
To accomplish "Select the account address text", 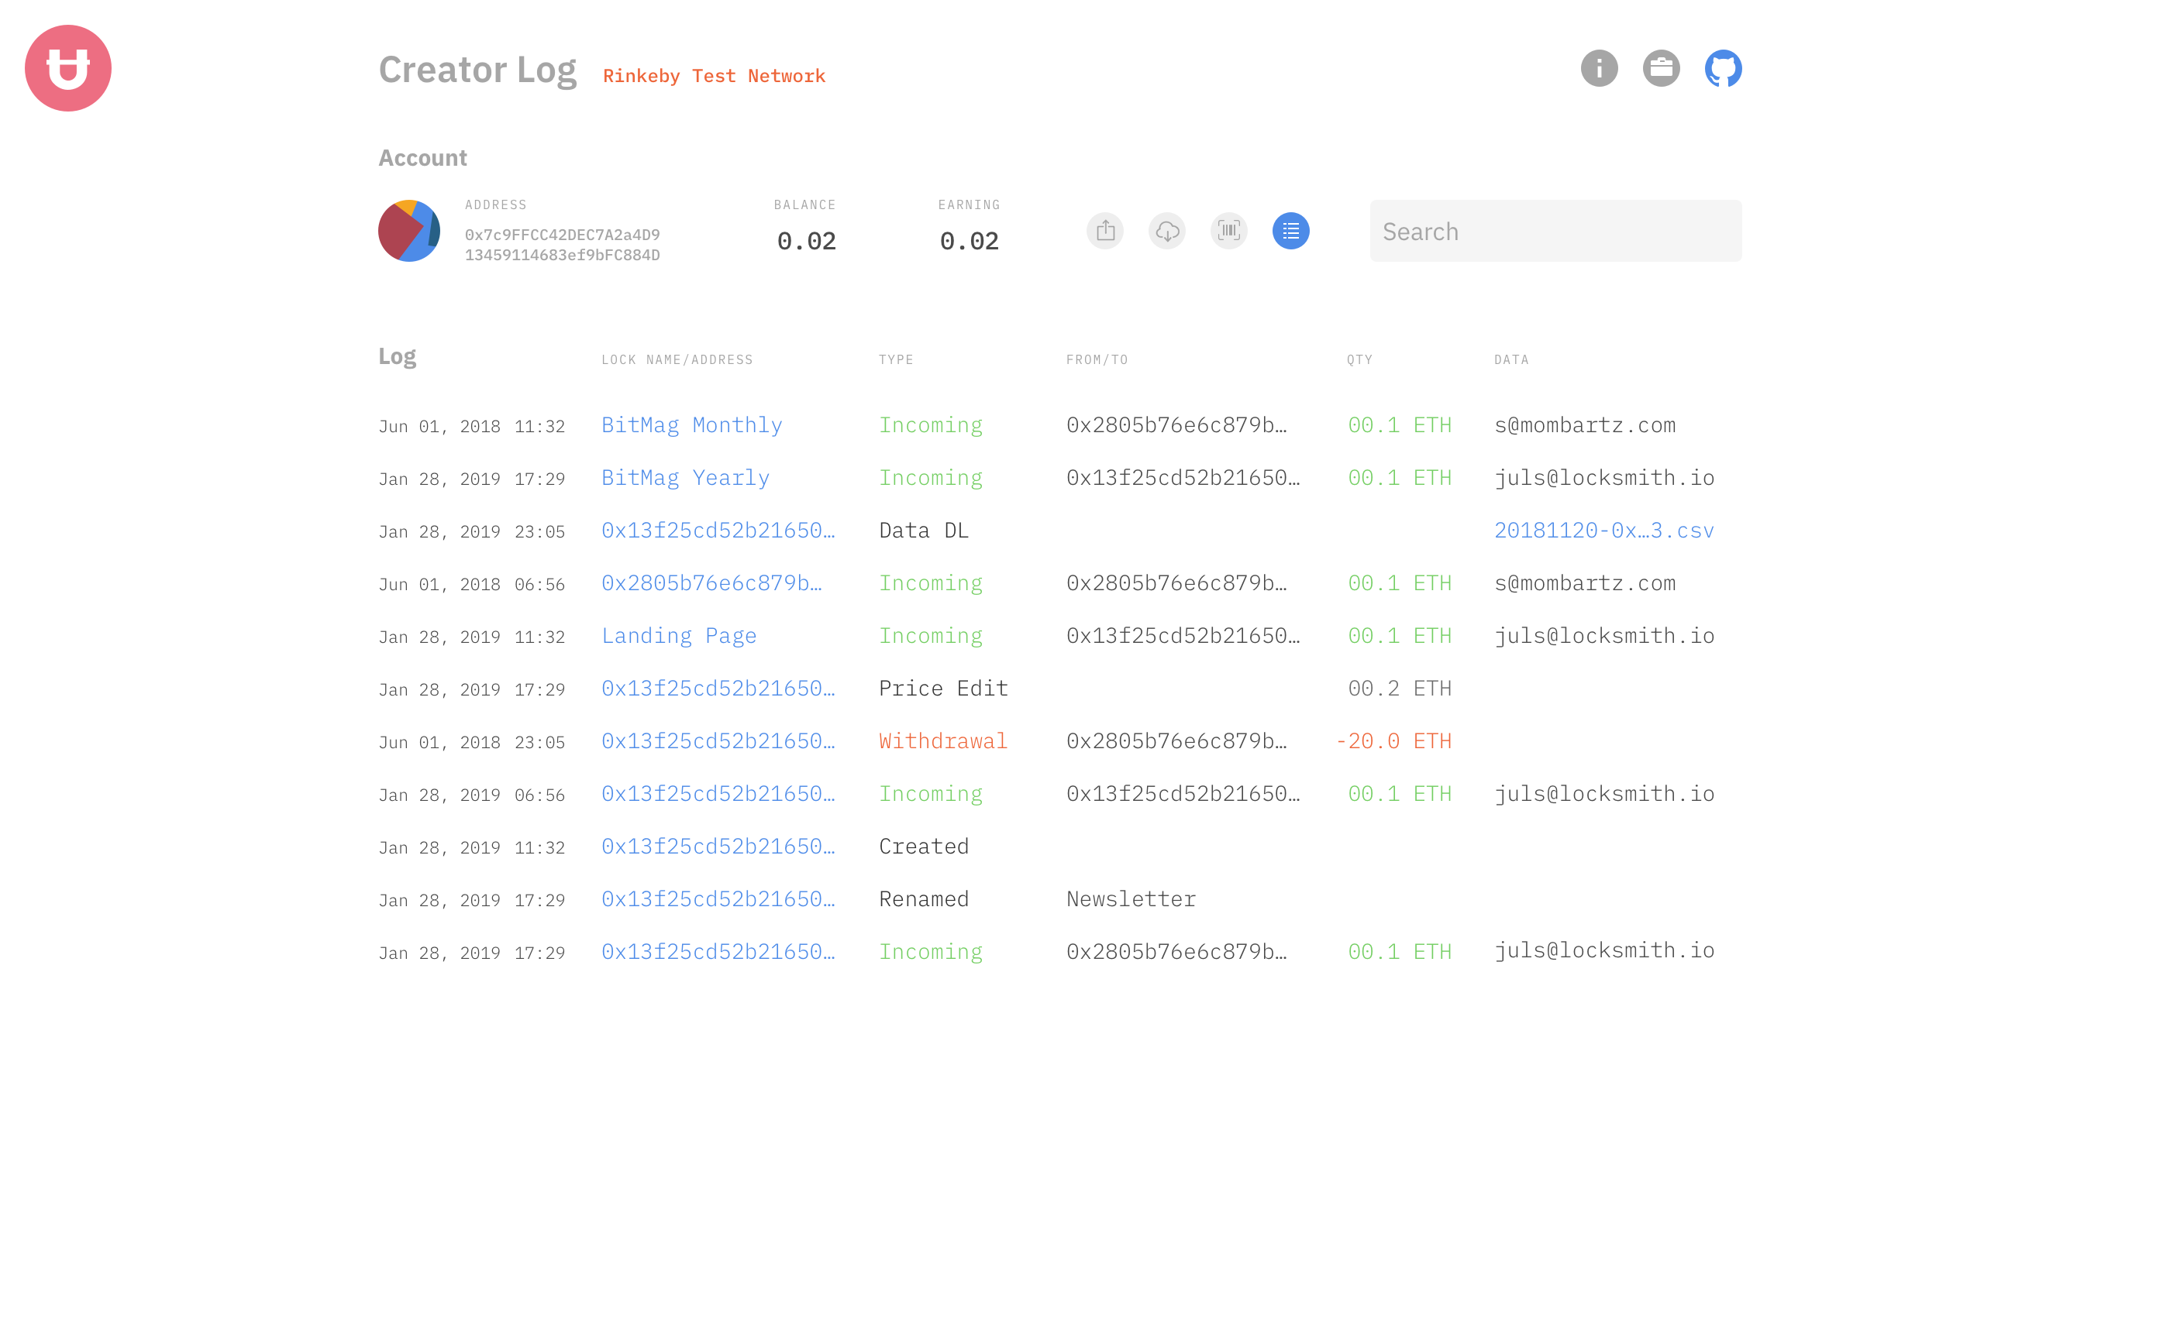I will (563, 245).
